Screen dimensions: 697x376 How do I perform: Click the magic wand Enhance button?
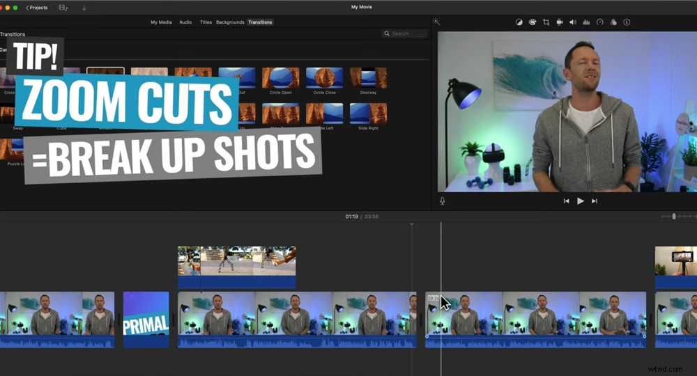pos(436,22)
